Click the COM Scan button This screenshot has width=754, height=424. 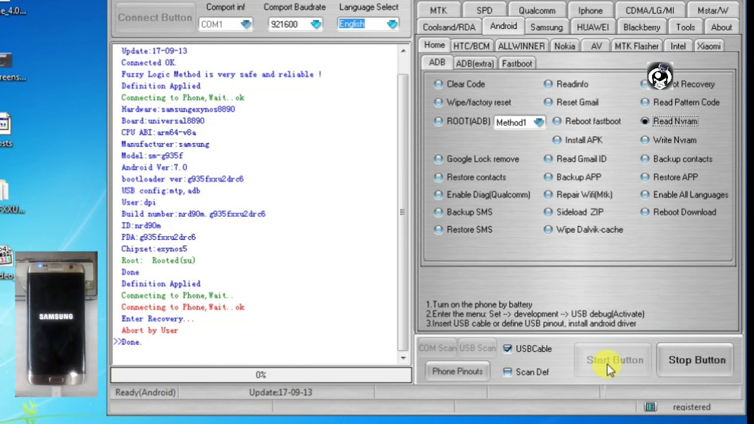437,348
